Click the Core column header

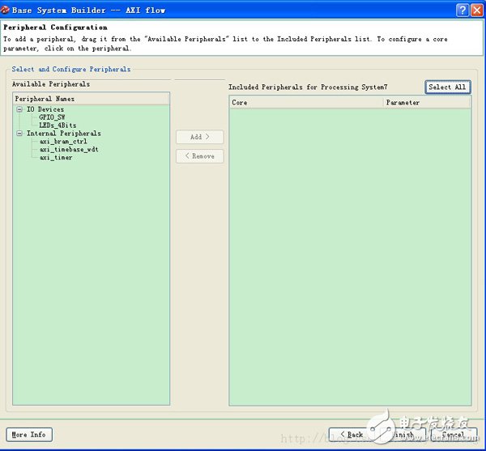pyautogui.click(x=306, y=103)
